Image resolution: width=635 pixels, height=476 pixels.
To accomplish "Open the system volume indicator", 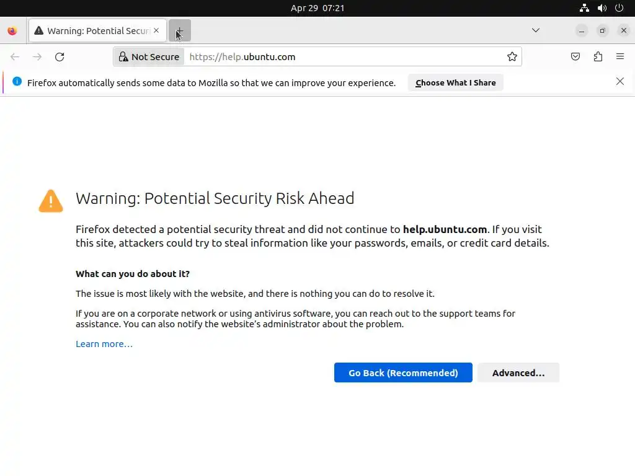I will [602, 8].
